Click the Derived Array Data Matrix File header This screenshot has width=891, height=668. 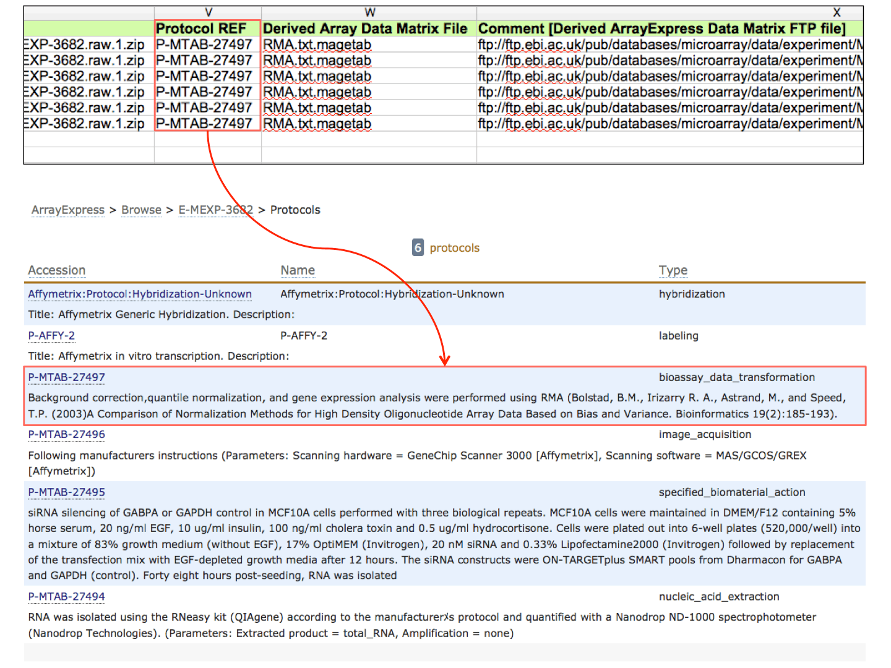[x=364, y=28]
